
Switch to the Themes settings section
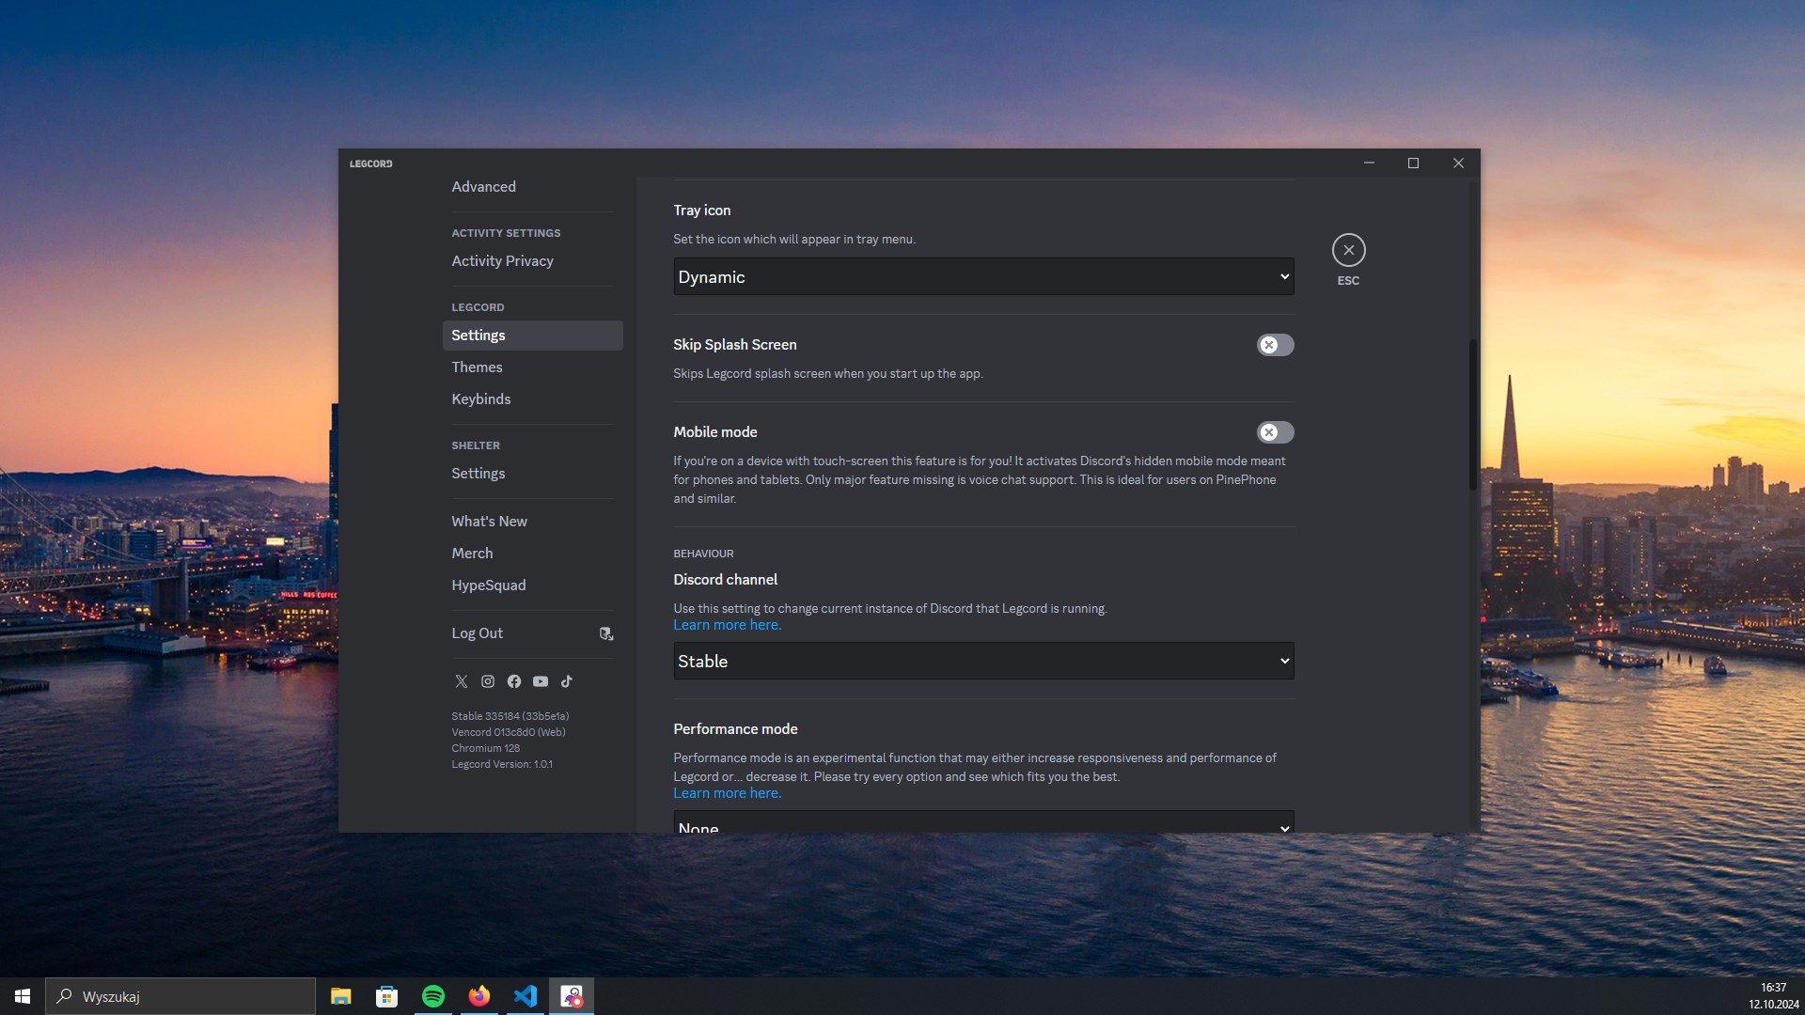[478, 367]
